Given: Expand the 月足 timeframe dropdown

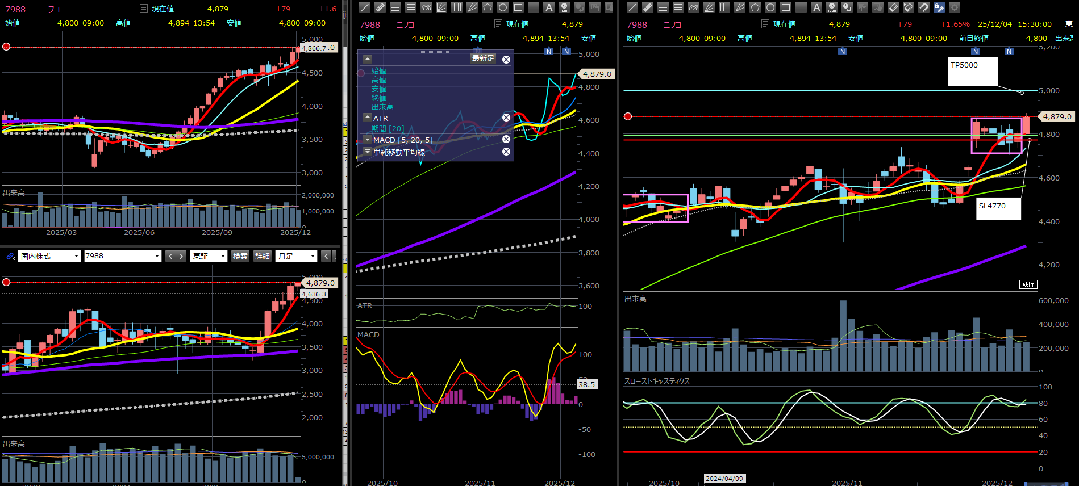Looking at the screenshot, I should 296,257.
